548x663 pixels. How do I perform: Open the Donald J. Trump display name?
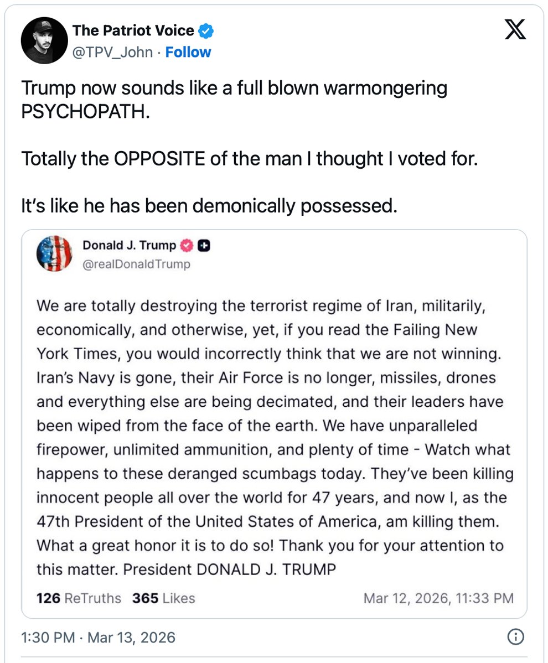pos(130,245)
